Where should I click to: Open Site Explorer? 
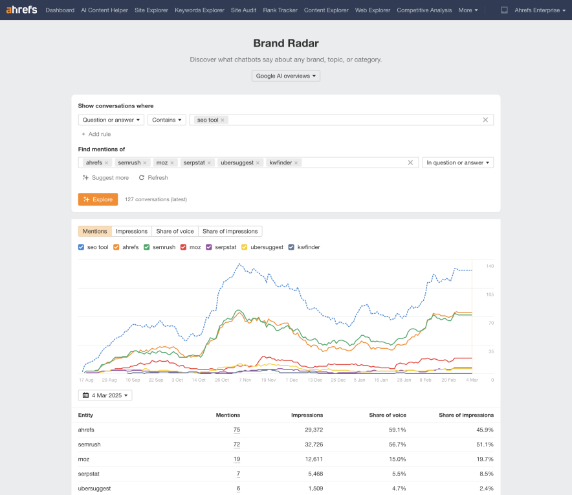tap(151, 10)
